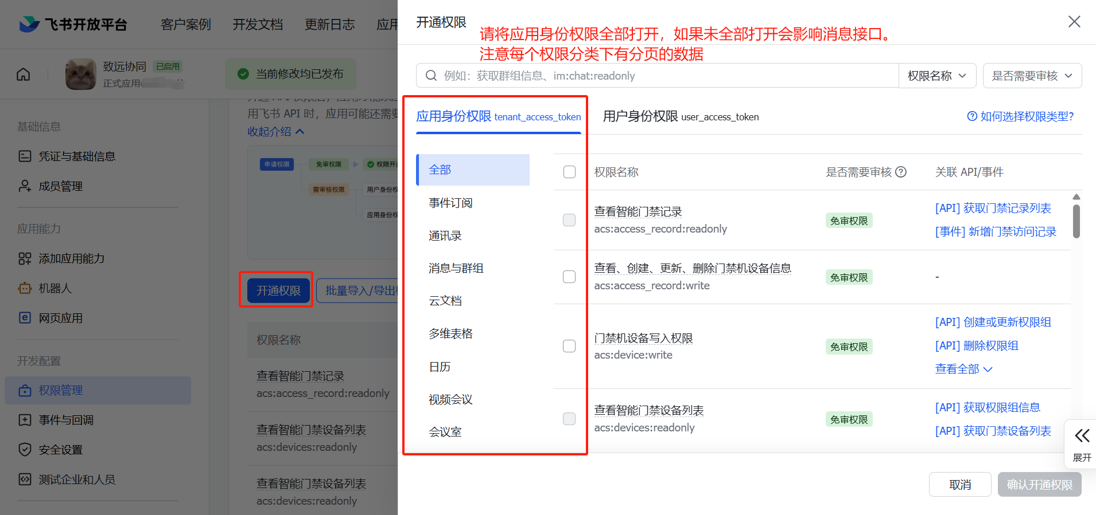Click the 确认开通权限 button
The height and width of the screenshot is (515, 1096).
[1040, 485]
